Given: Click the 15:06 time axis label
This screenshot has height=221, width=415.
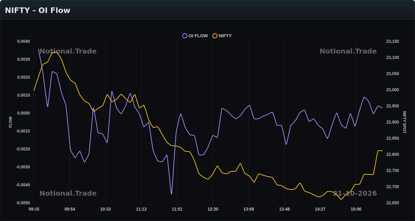Looking at the screenshot, I should [356, 209].
